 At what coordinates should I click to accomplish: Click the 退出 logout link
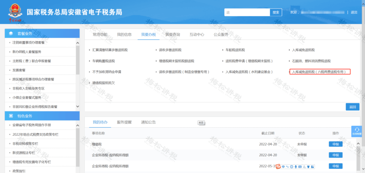click(354, 12)
